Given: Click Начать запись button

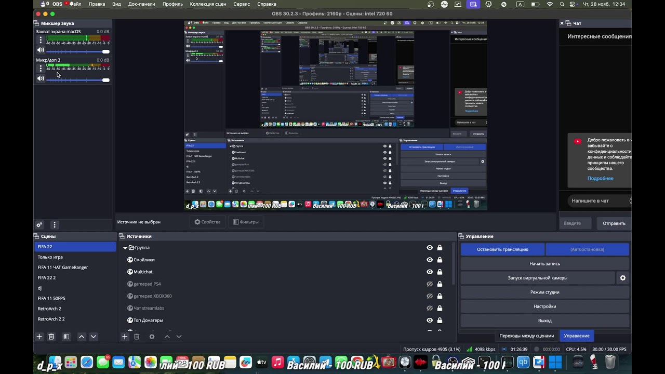Looking at the screenshot, I should click(544, 264).
